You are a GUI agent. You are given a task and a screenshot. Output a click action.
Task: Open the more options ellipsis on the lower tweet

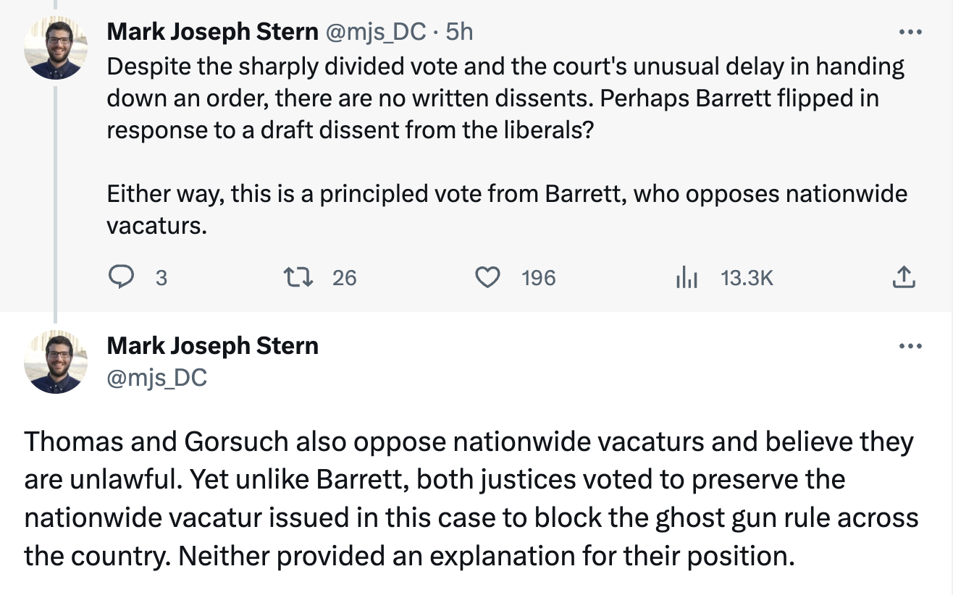pos(910,347)
